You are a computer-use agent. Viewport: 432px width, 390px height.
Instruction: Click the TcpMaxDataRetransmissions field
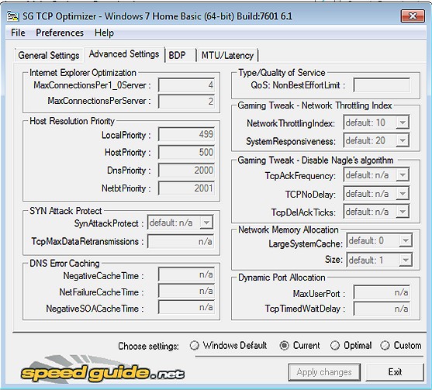pos(181,242)
